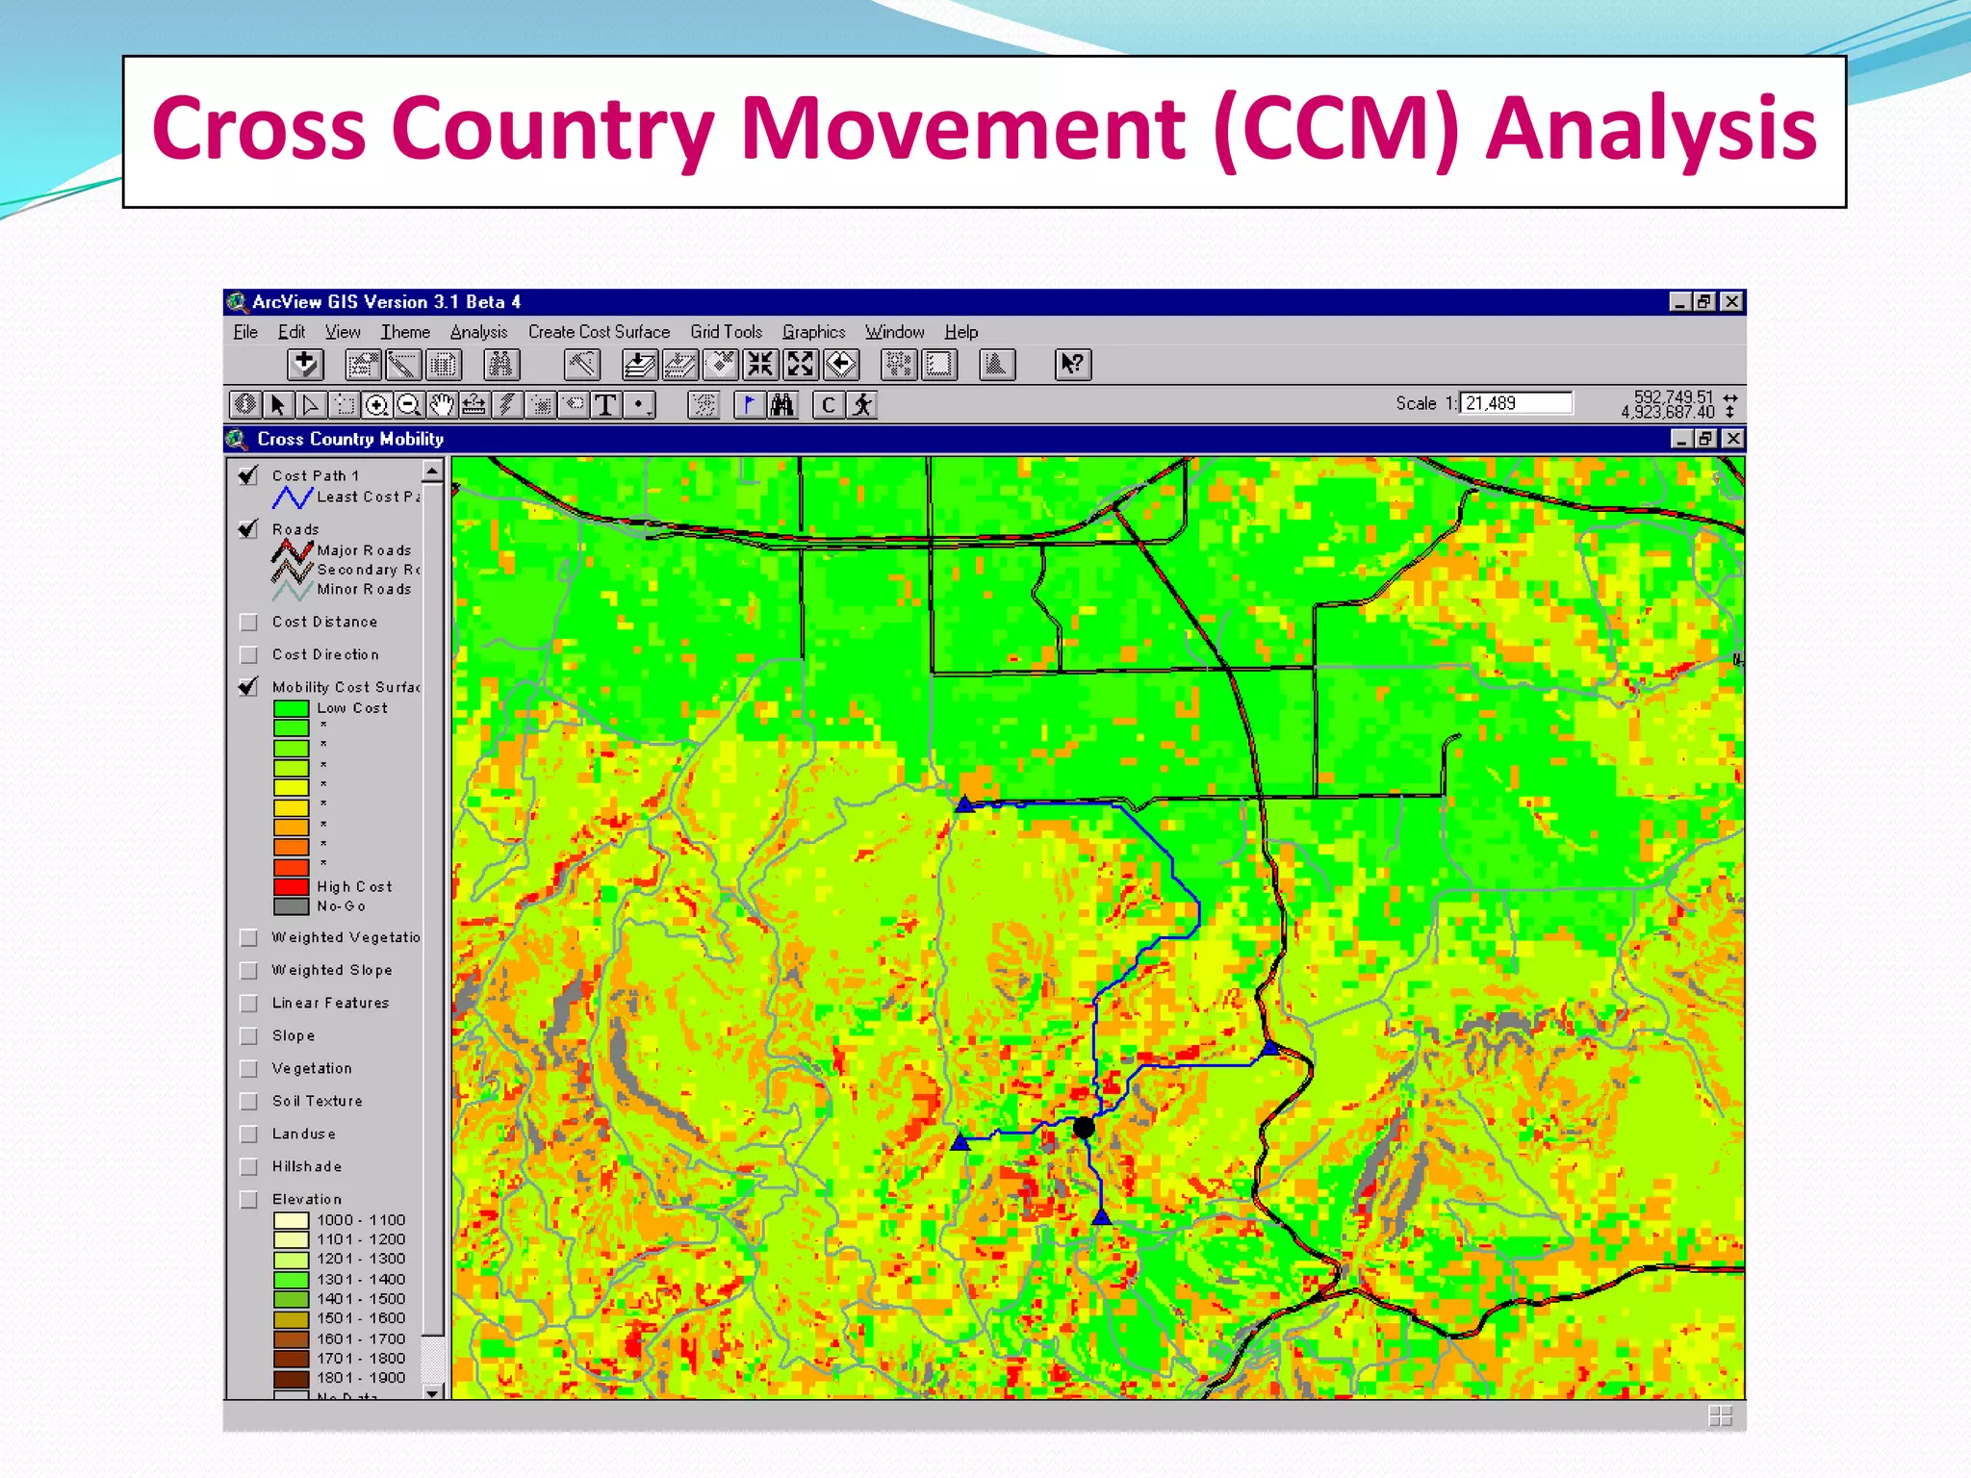Select the Select Feature rectangle tool
This screenshot has width=1971, height=1478.
click(344, 405)
